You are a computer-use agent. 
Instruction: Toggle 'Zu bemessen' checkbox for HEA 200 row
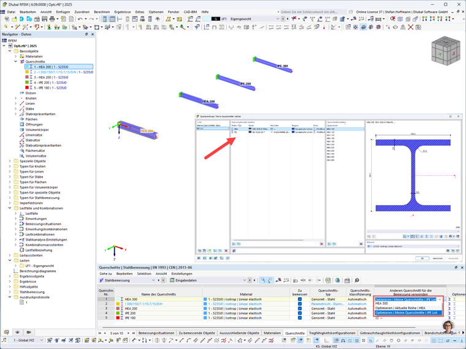coord(300,309)
